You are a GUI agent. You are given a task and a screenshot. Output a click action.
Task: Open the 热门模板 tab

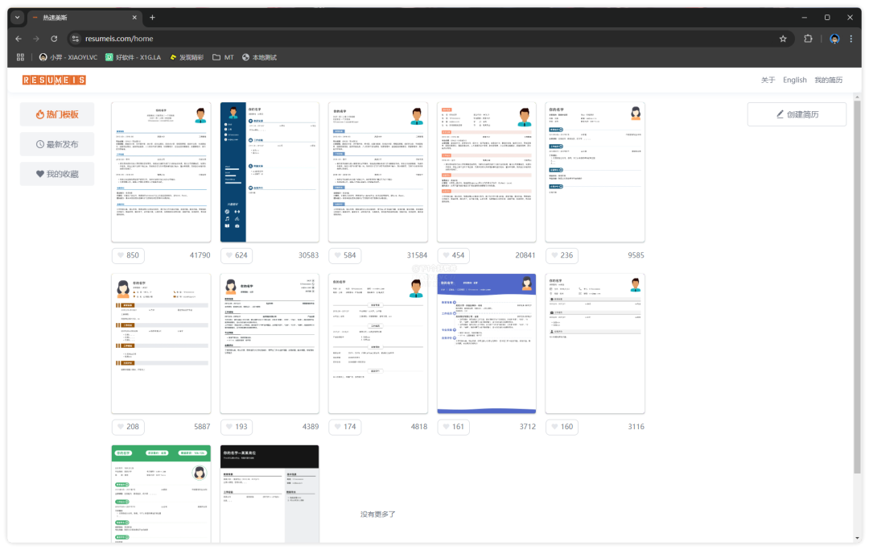(x=57, y=114)
